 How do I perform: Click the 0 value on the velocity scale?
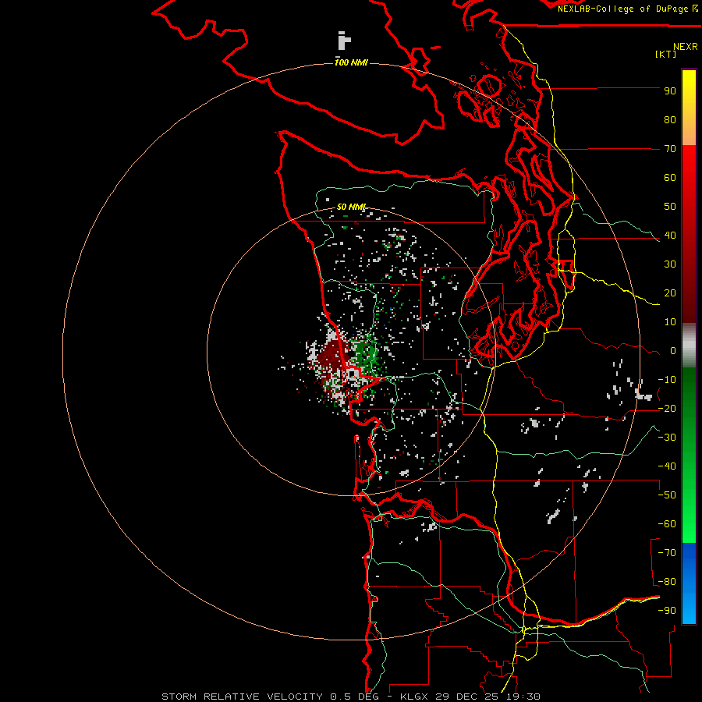[673, 351]
